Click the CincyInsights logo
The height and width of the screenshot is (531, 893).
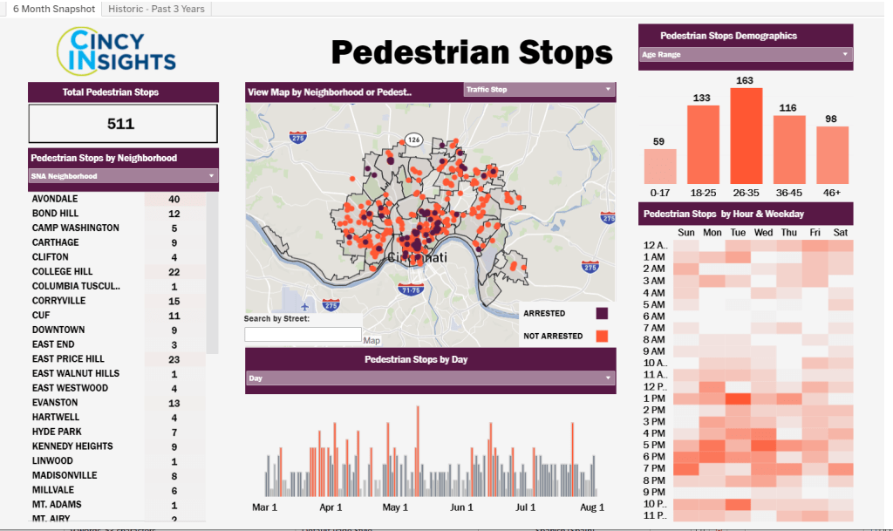pos(116,51)
